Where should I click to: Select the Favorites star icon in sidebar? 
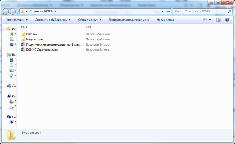[9, 28]
